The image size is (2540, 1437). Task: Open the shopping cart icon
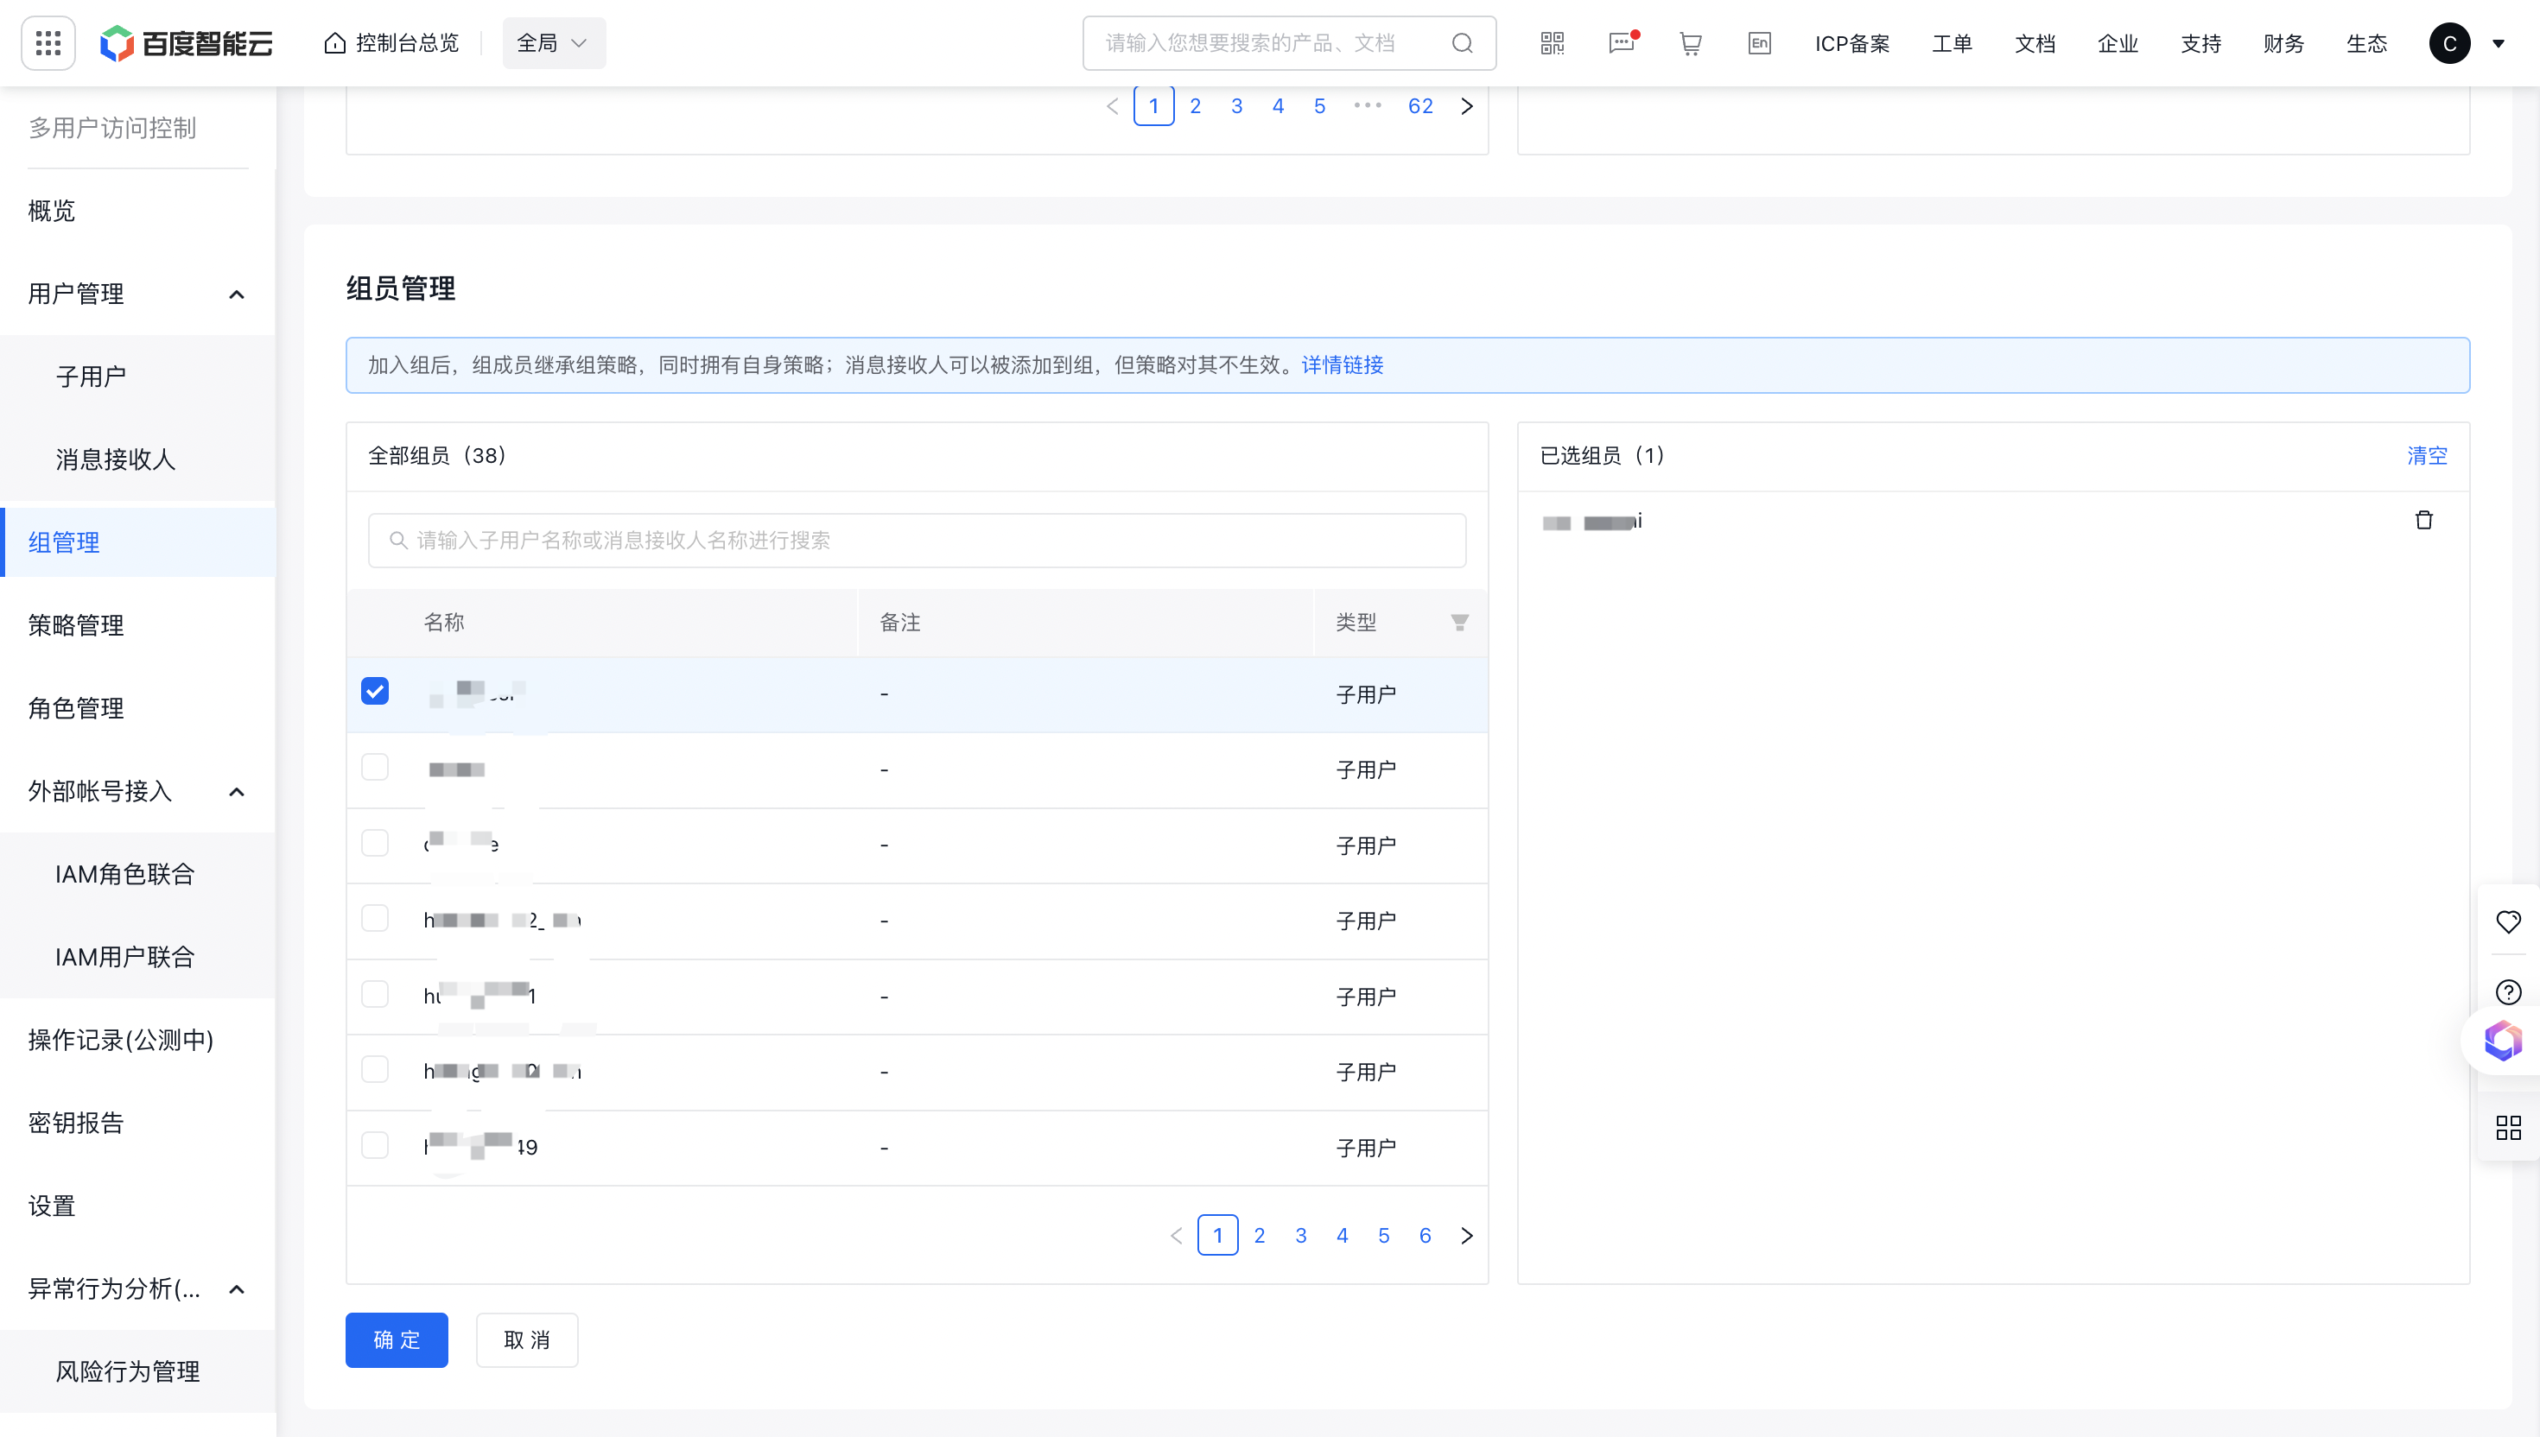click(x=1690, y=43)
